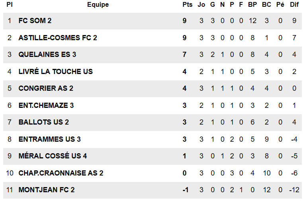Click the CHAP.CRAONNAISE AS 2 team
305x201 pixels.
coord(61,173)
